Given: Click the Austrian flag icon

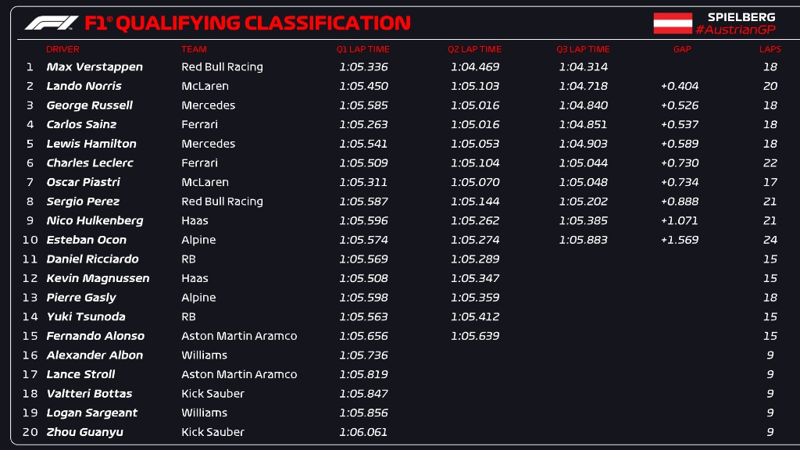Looking at the screenshot, I should [x=673, y=23].
